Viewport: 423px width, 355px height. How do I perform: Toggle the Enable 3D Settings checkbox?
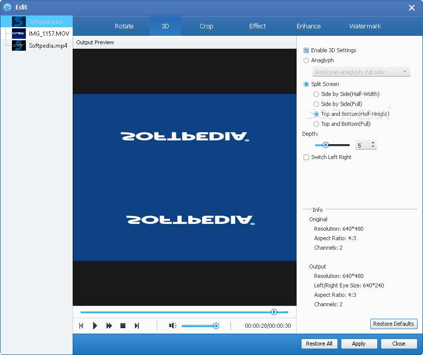pos(306,50)
